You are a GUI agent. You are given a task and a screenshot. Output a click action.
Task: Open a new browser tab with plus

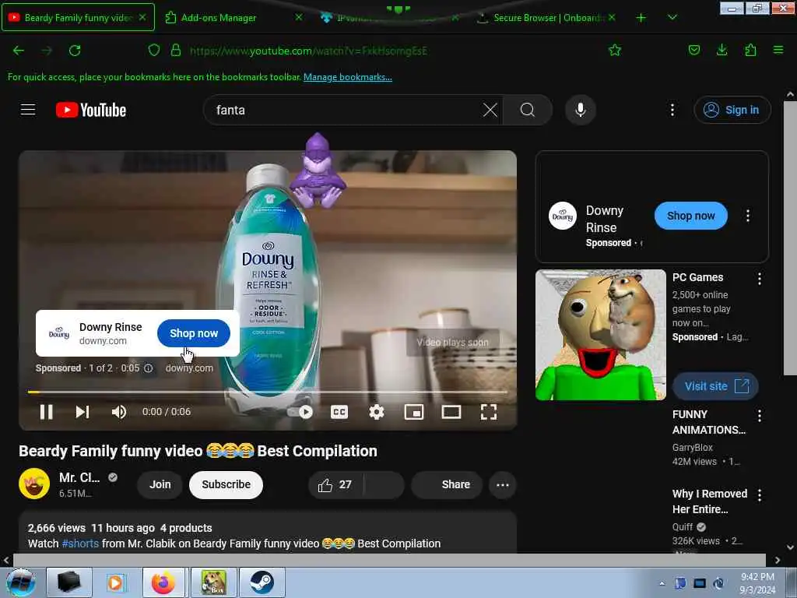point(641,18)
